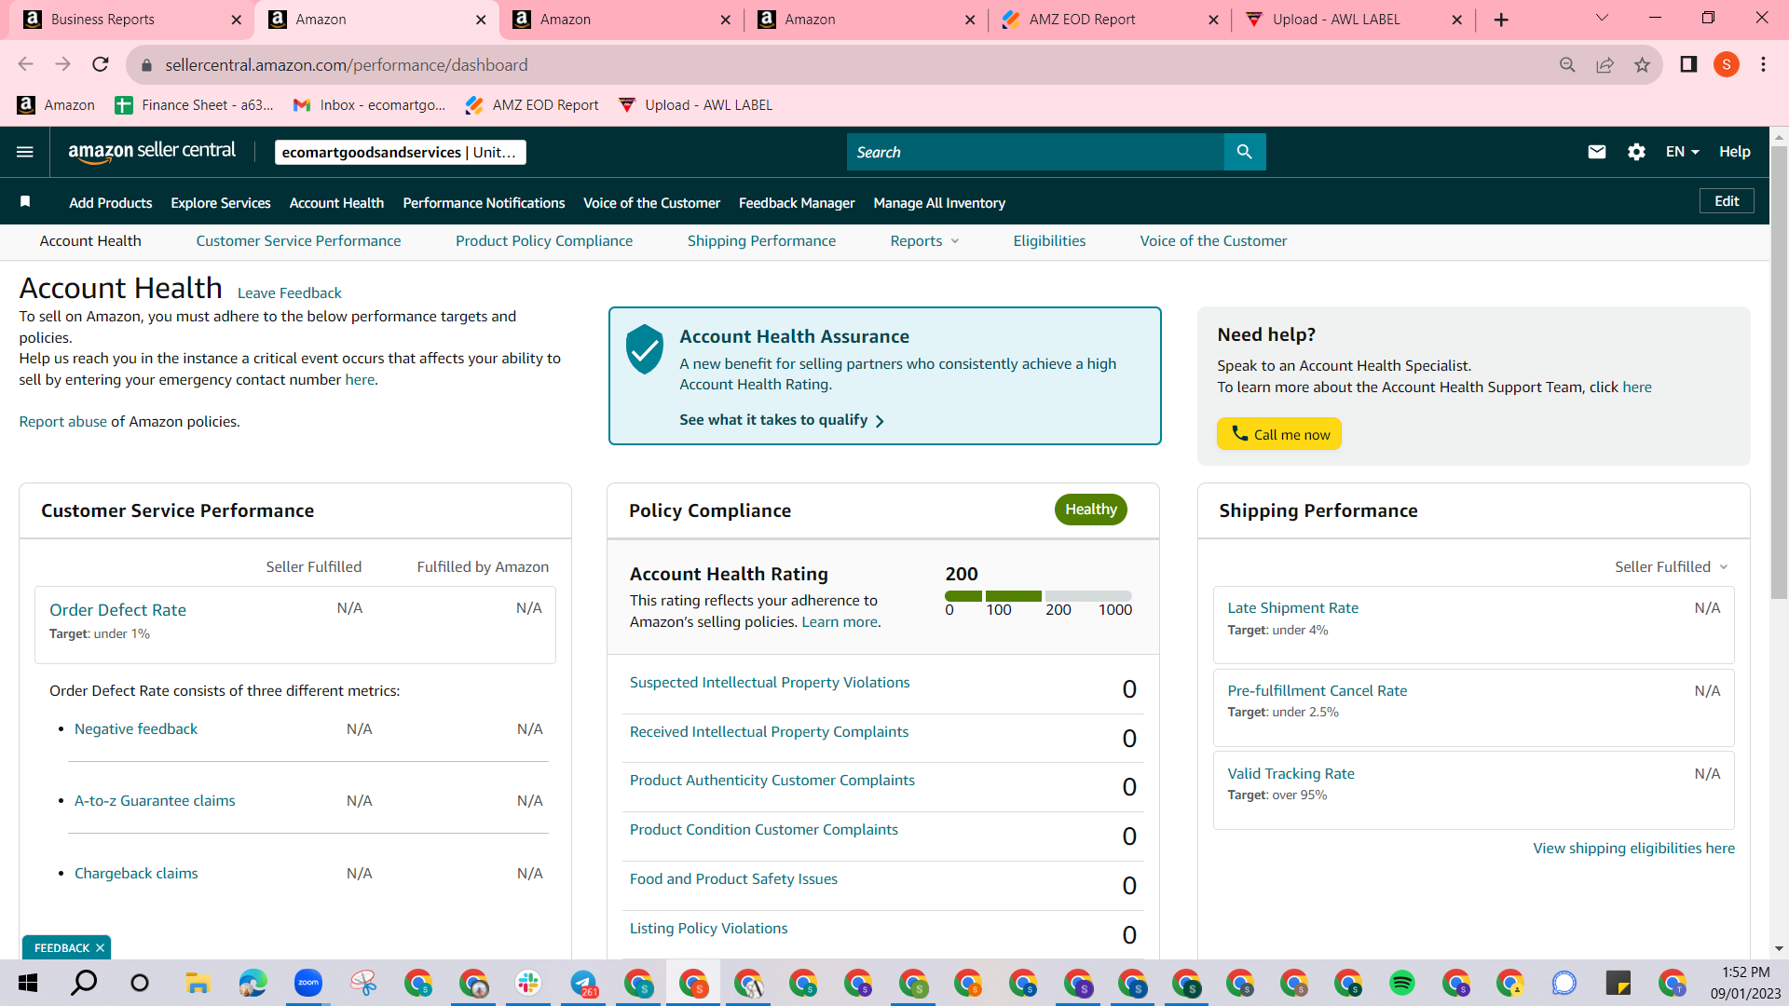The image size is (1789, 1006).
Task: Open the Eligibilities tab
Action: (1049, 241)
